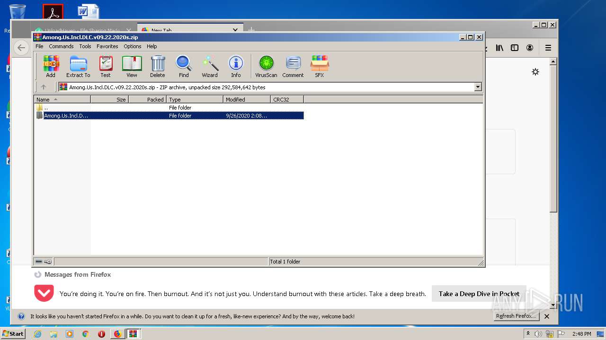Create an SFX self-extracting archive

(320, 66)
